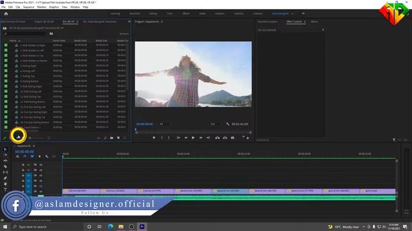
Task: Select the Slip tool
Action: [x=5, y=172]
